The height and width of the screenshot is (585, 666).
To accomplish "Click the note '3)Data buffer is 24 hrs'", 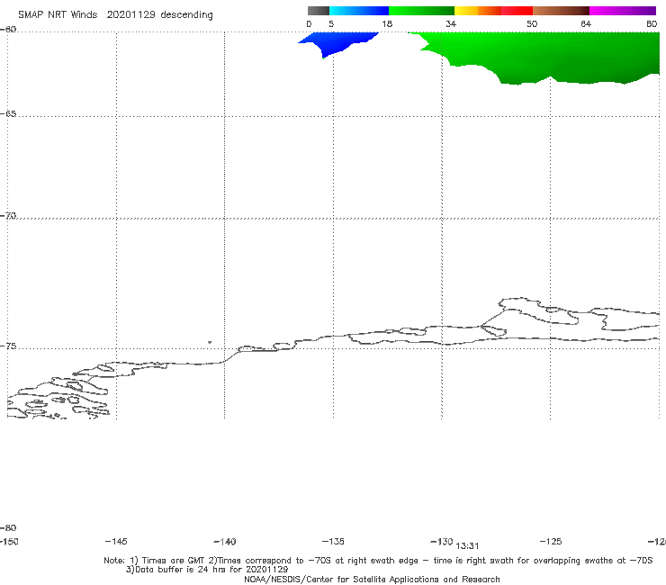I will click(207, 570).
